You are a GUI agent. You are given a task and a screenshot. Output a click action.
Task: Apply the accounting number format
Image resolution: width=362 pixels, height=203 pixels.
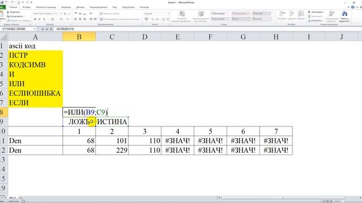click(146, 19)
